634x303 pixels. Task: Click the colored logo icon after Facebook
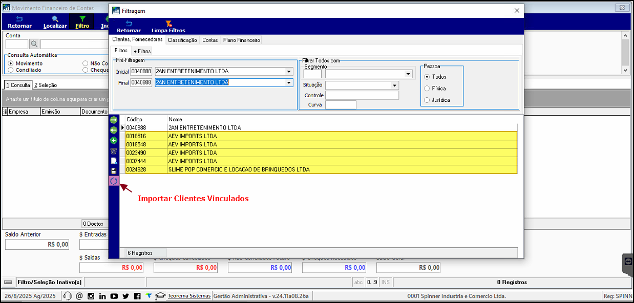[x=149, y=296]
